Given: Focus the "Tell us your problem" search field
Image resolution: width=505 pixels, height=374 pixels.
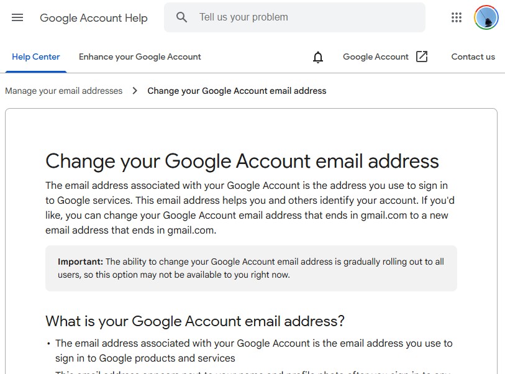Looking at the screenshot, I should tap(304, 17).
